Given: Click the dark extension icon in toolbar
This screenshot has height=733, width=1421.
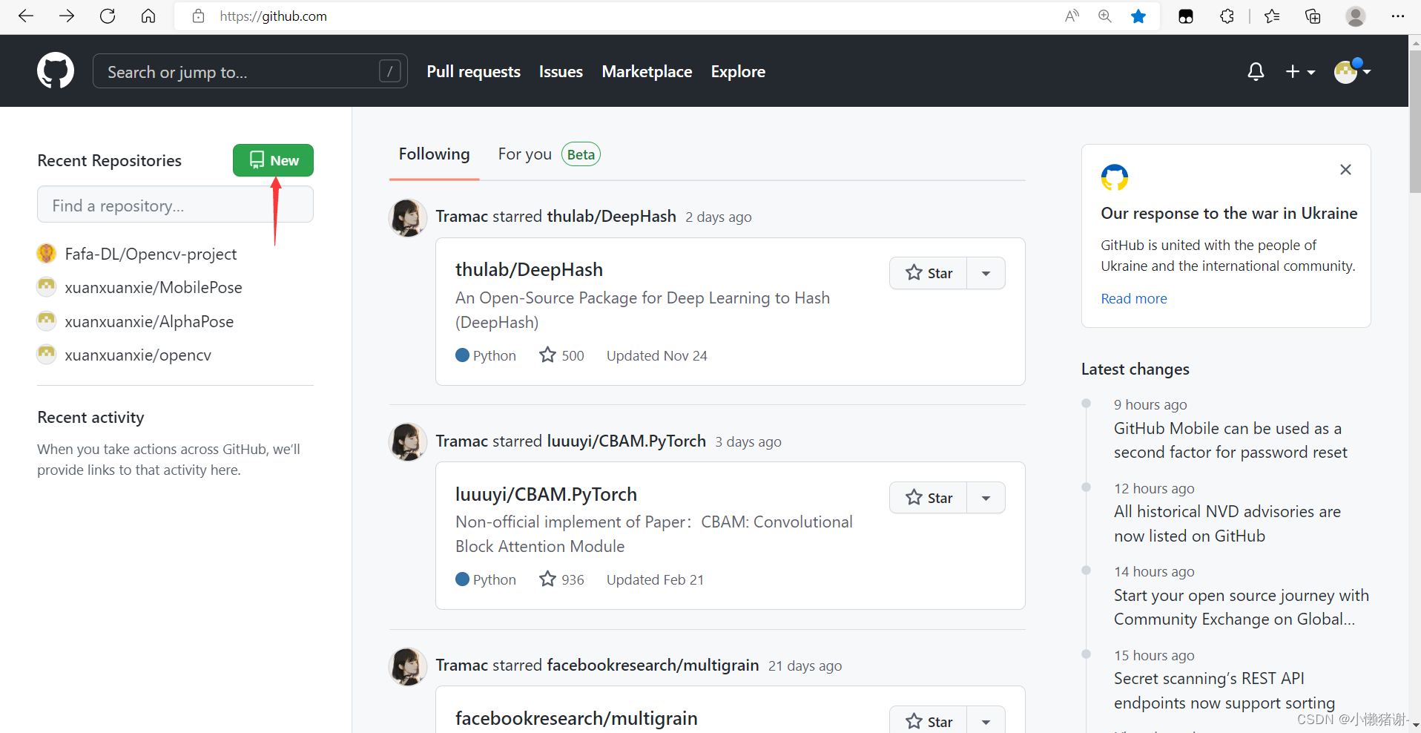Looking at the screenshot, I should [1186, 16].
